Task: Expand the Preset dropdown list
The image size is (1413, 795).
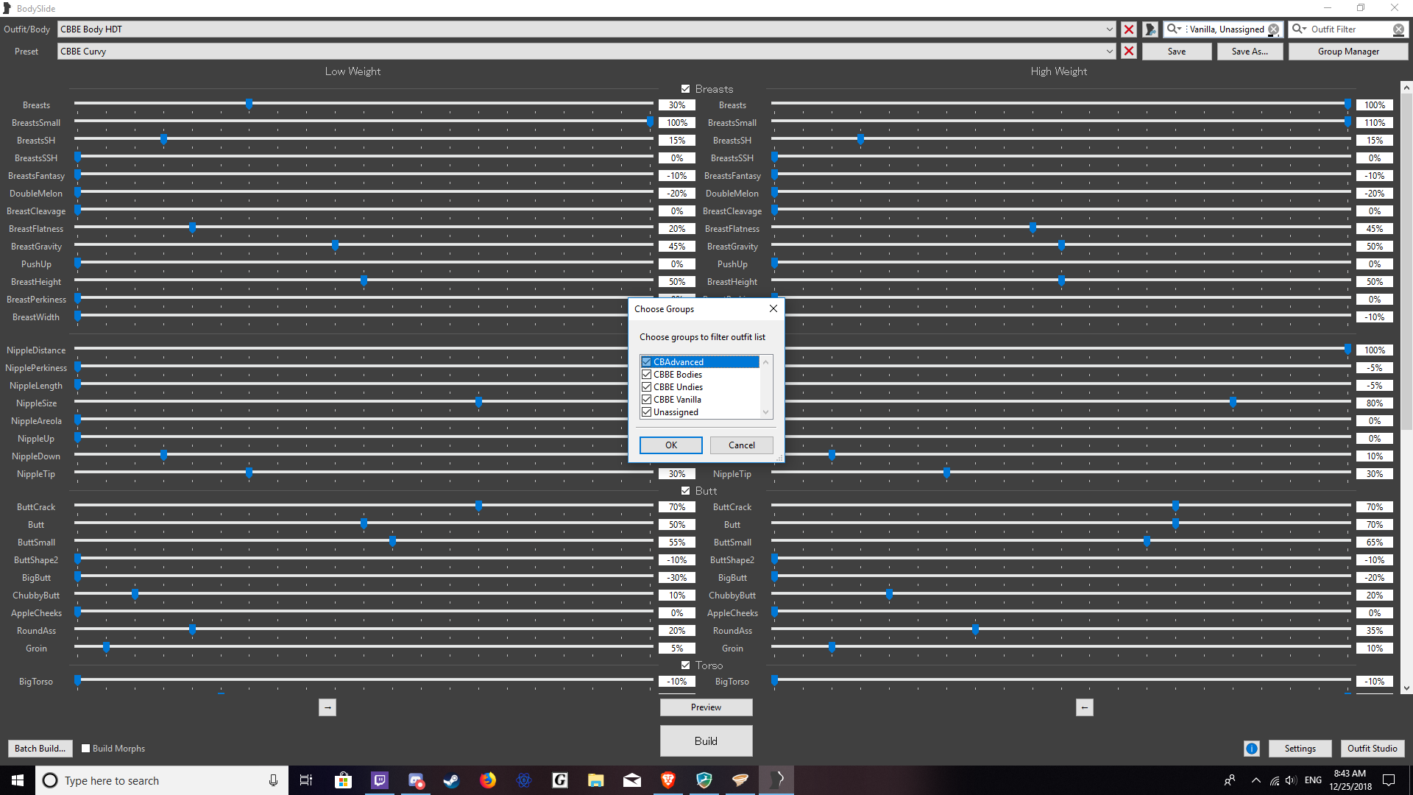Action: click(x=1109, y=52)
